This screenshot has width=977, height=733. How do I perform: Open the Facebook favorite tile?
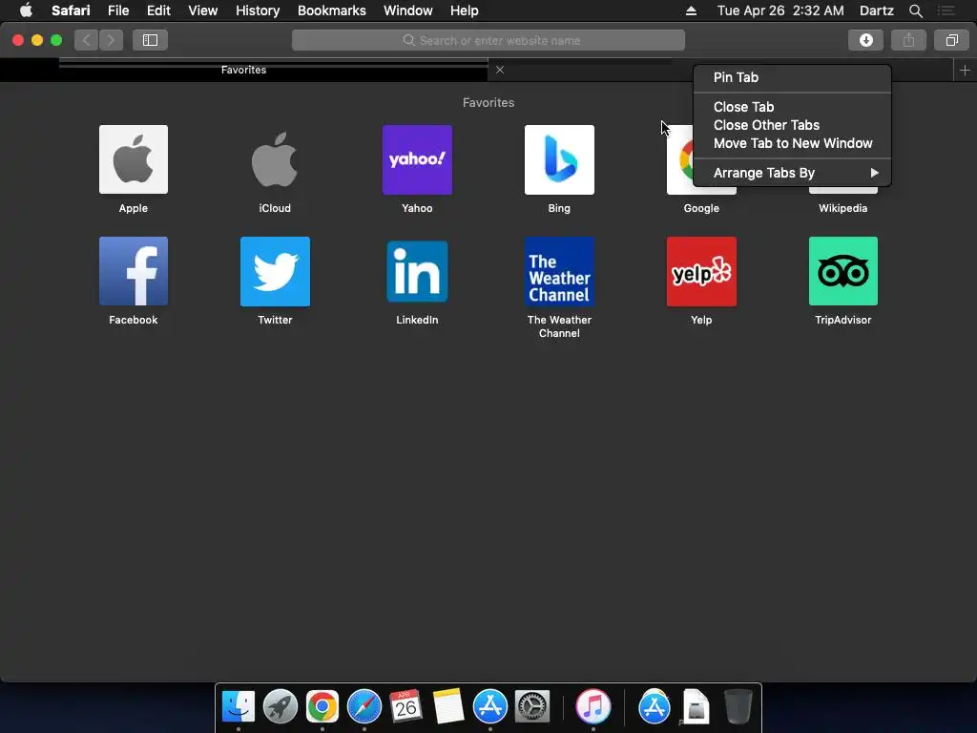point(134,271)
